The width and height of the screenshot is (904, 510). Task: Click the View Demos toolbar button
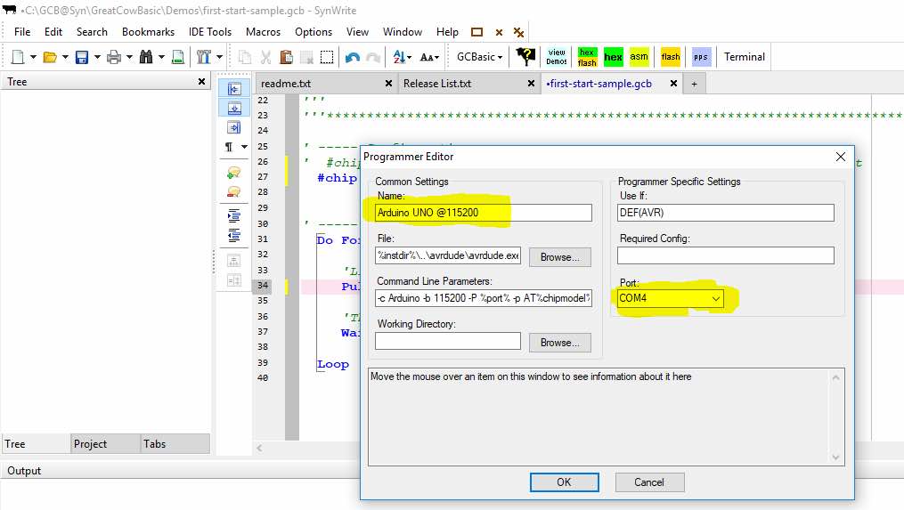tap(557, 56)
